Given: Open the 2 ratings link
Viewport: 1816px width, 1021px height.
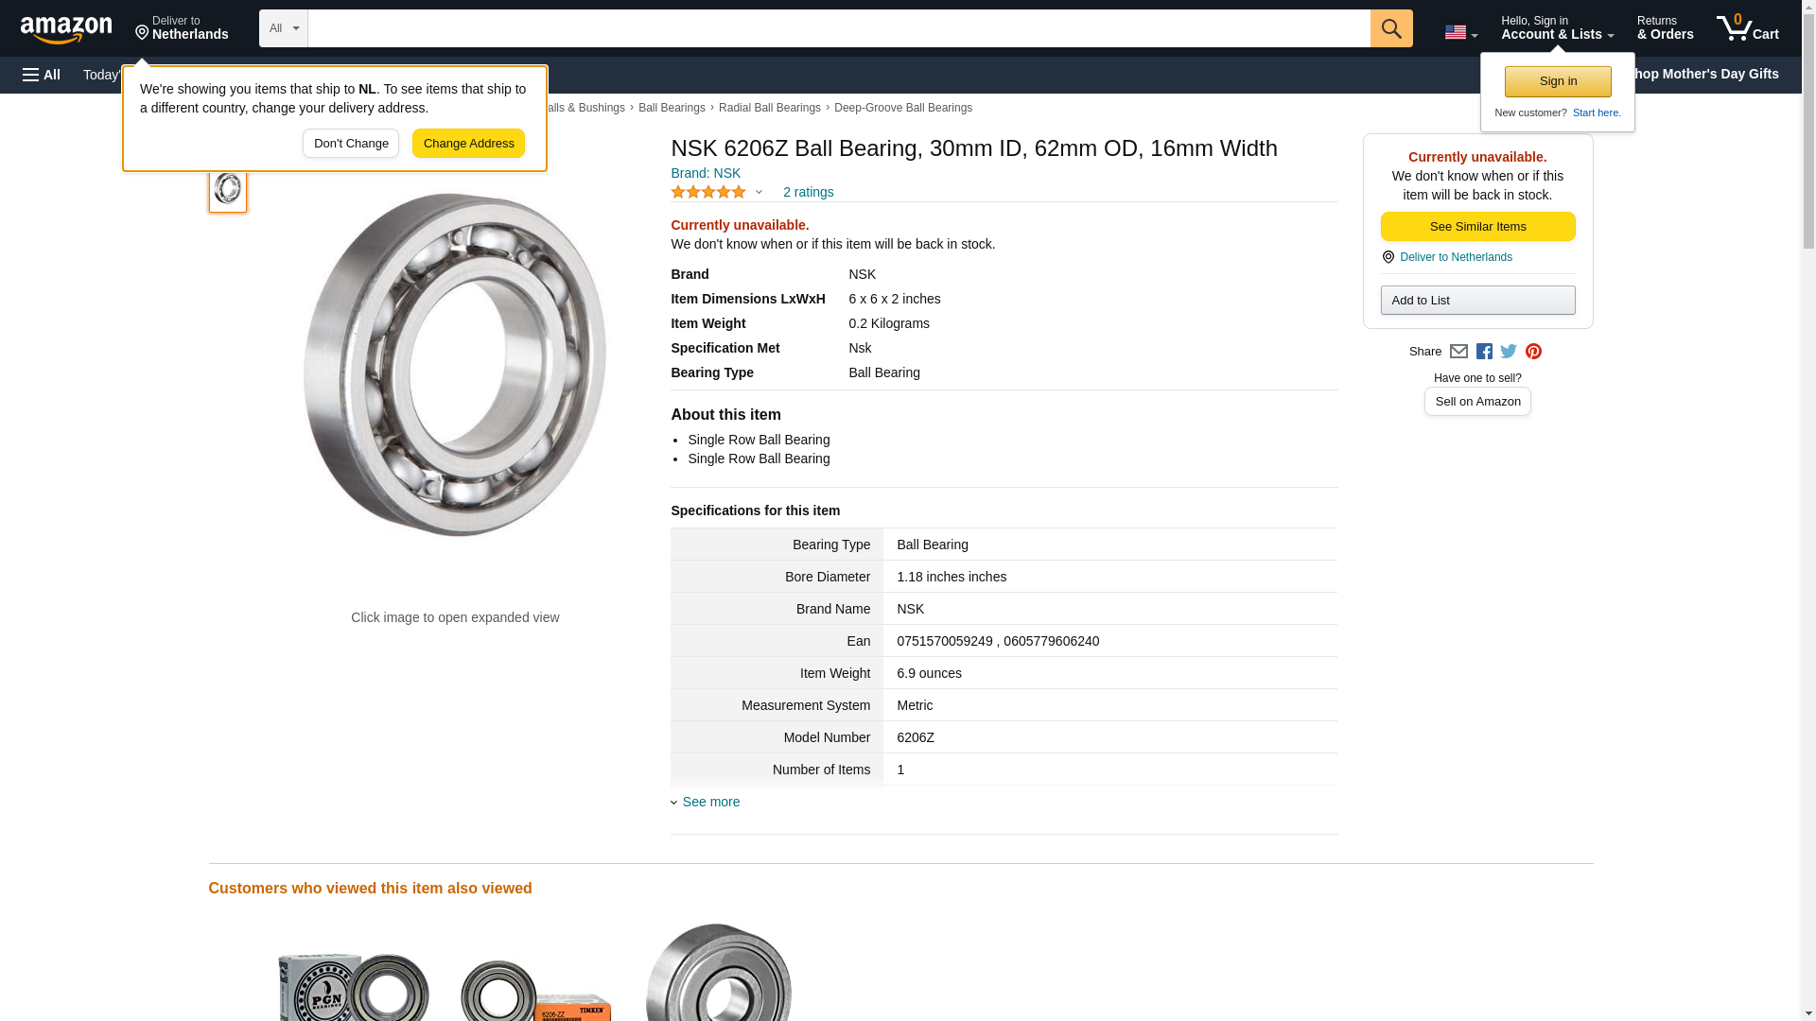Looking at the screenshot, I should [808, 192].
